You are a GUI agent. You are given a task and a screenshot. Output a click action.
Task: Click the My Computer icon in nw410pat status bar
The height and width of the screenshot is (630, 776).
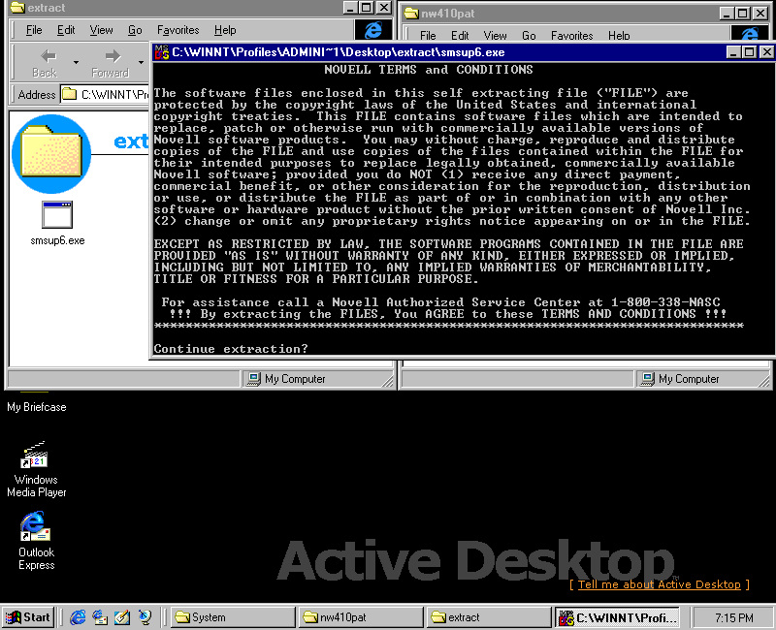point(648,379)
